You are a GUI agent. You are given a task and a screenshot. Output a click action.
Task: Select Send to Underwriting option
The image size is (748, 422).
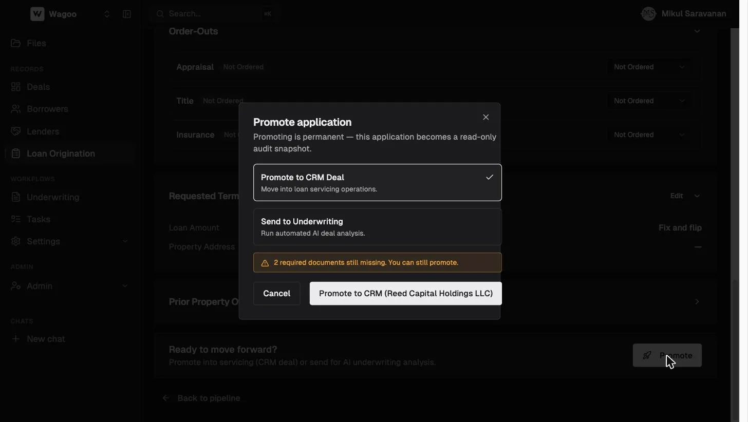tap(378, 227)
